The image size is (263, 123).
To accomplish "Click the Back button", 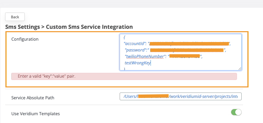I will (15, 17).
